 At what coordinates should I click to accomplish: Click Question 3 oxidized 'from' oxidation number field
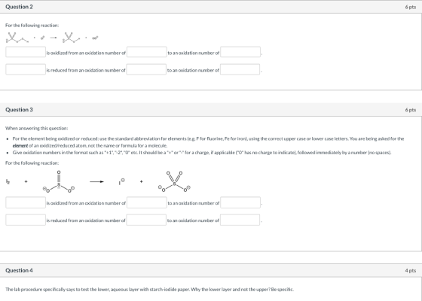point(147,202)
